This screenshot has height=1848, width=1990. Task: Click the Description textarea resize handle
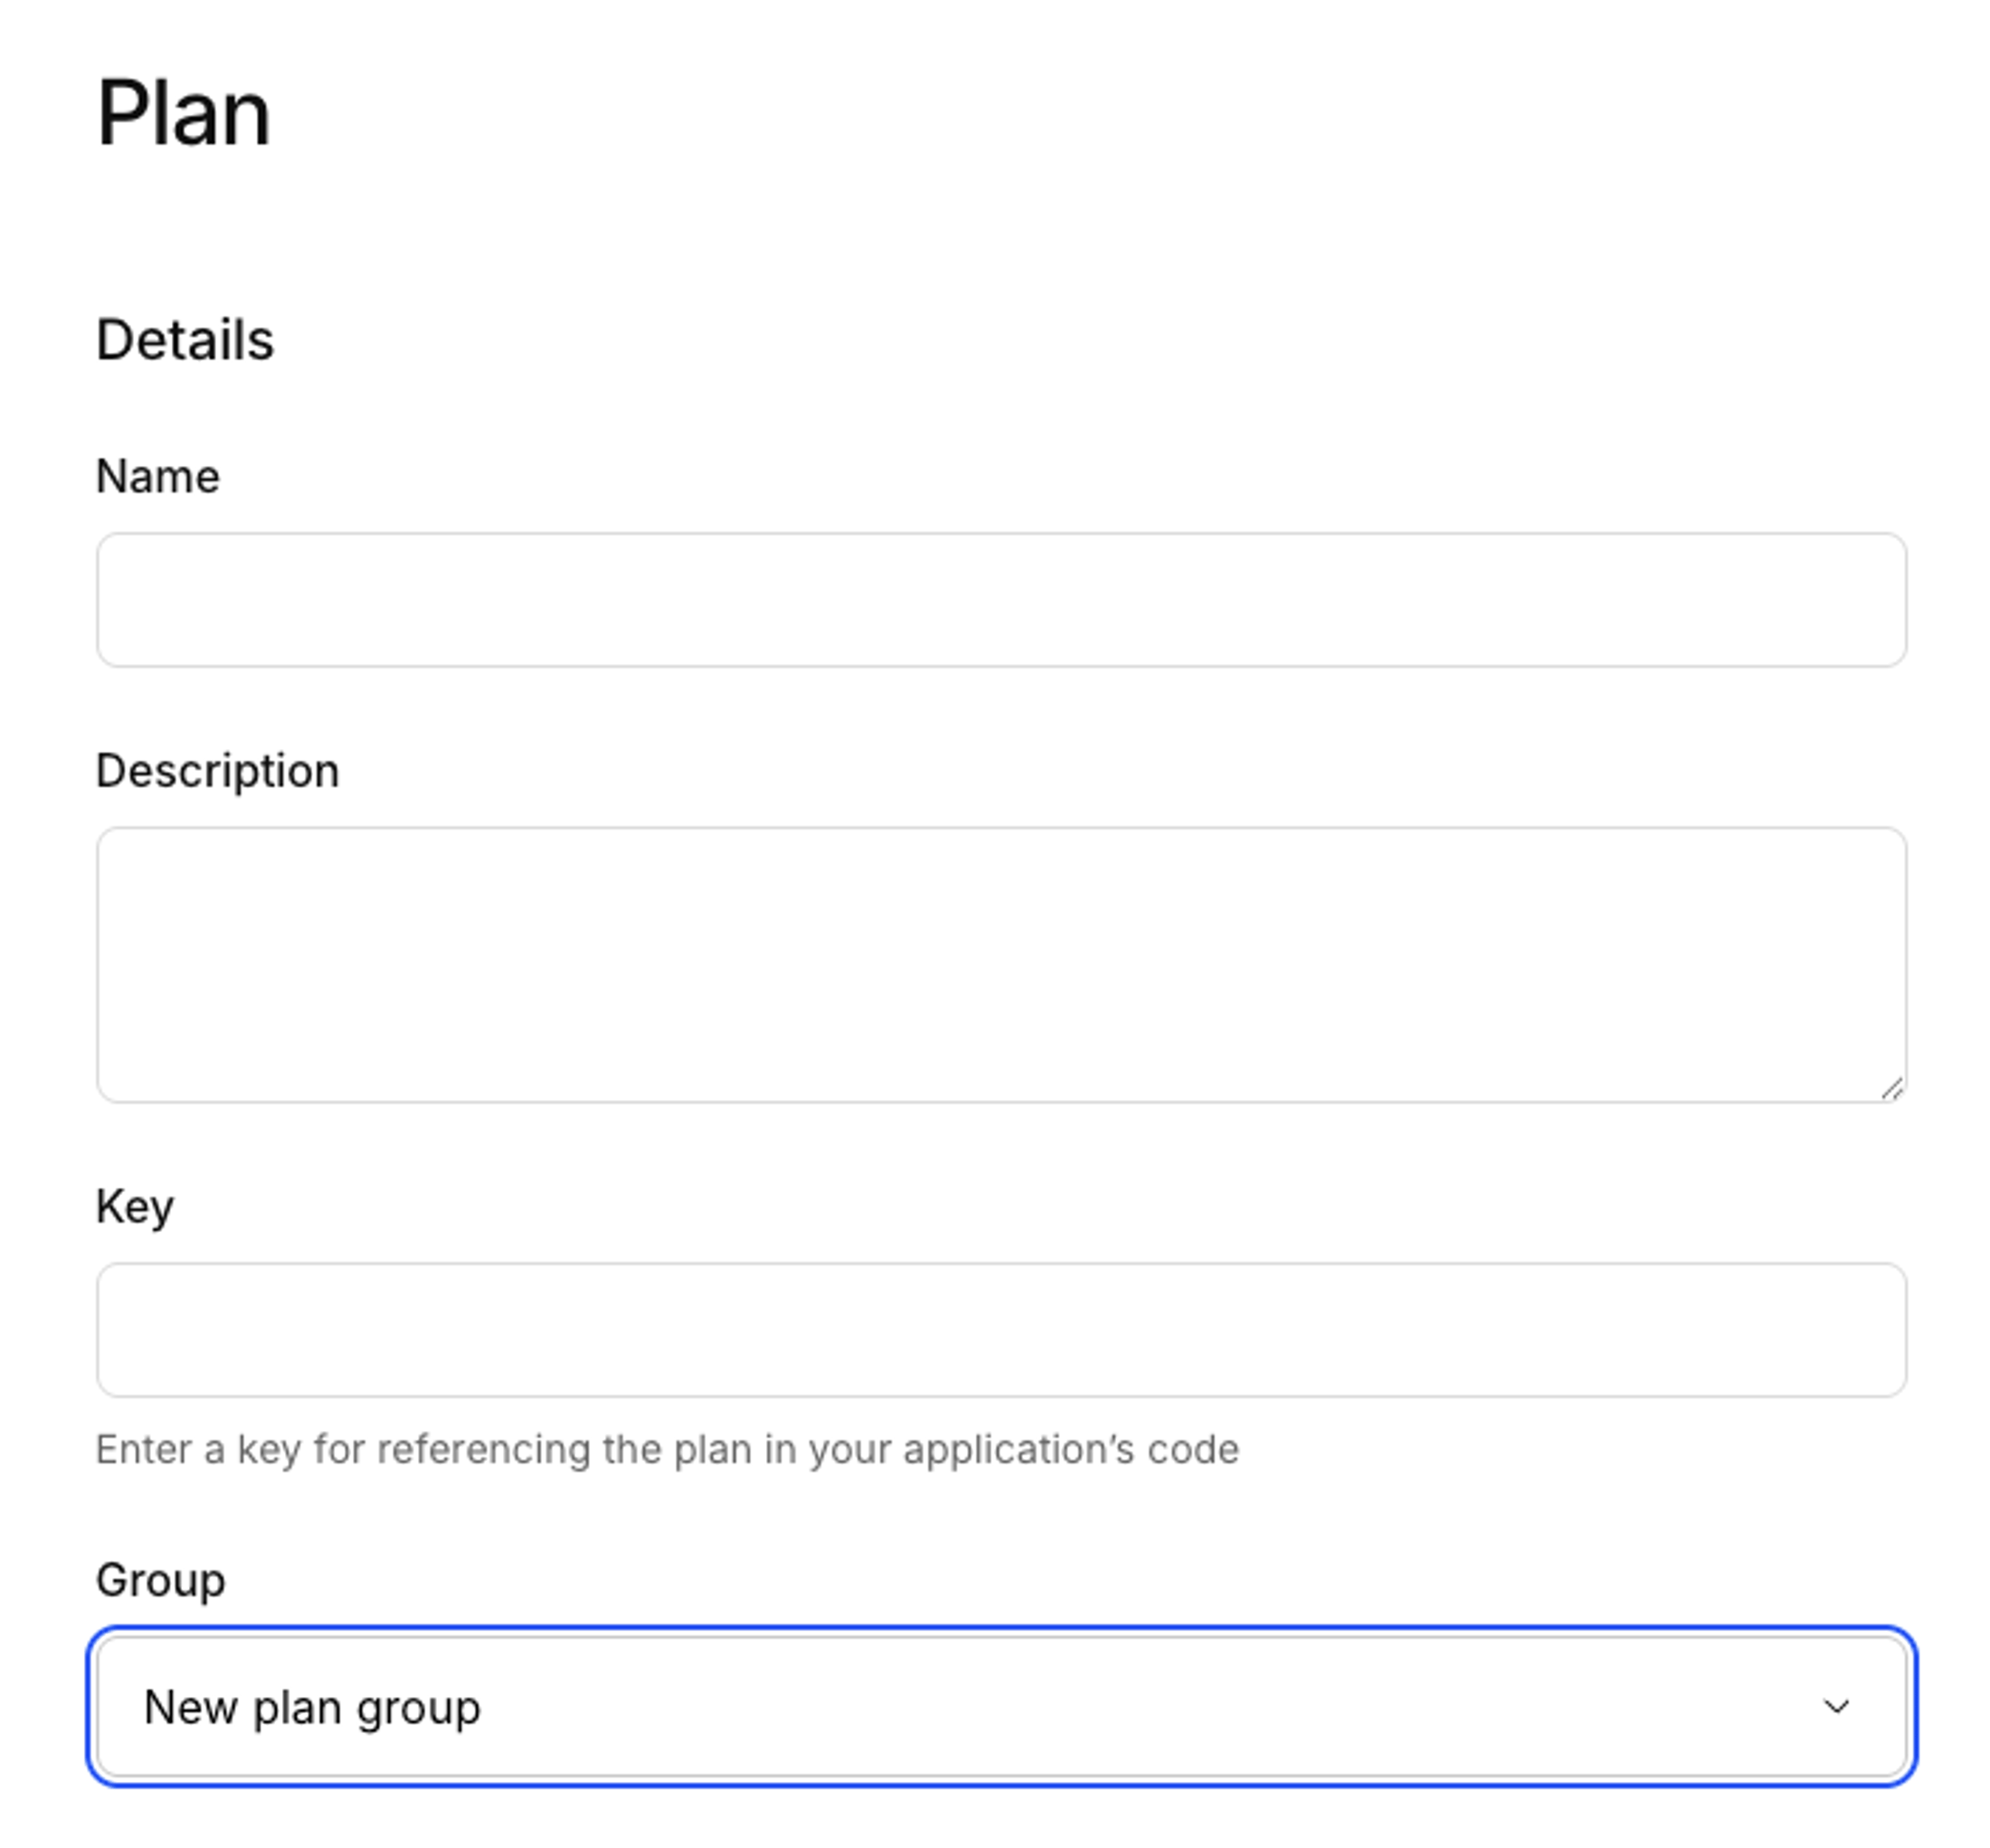coord(1890,1088)
